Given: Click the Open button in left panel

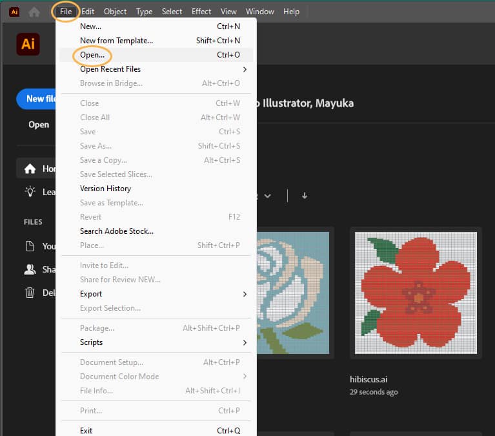Looking at the screenshot, I should coord(39,125).
